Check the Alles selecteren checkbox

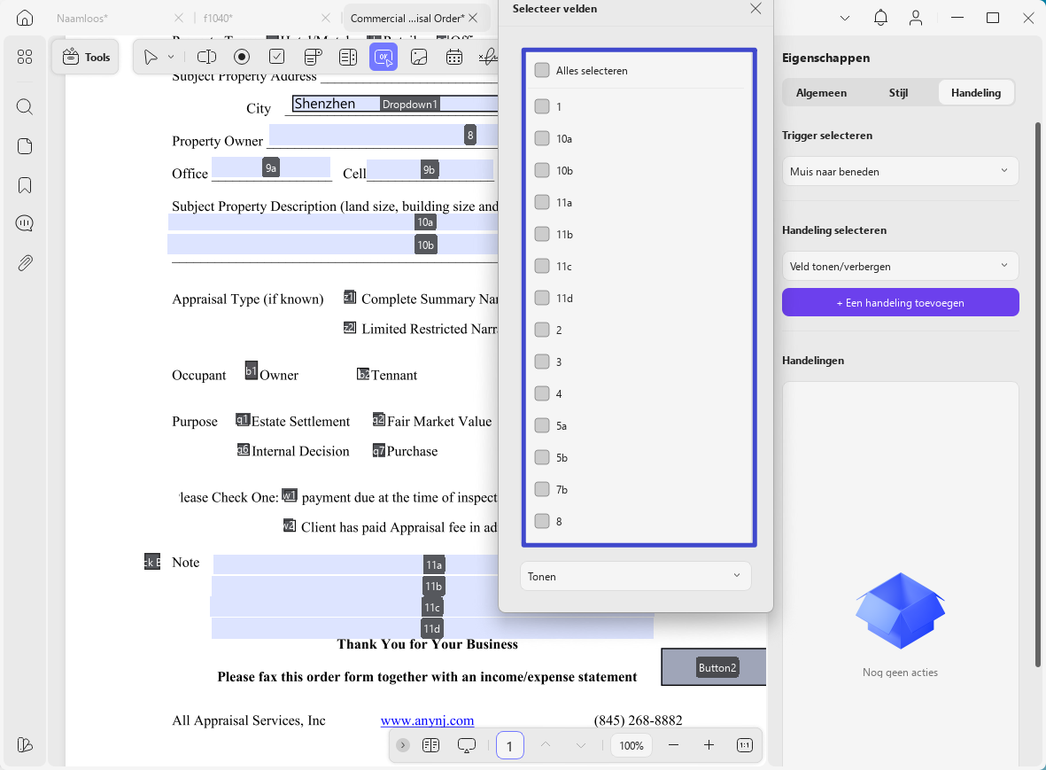[542, 70]
